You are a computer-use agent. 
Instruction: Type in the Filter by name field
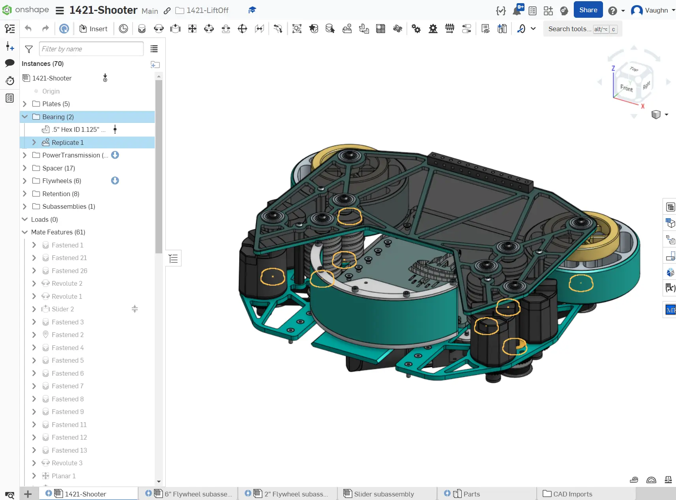point(91,49)
